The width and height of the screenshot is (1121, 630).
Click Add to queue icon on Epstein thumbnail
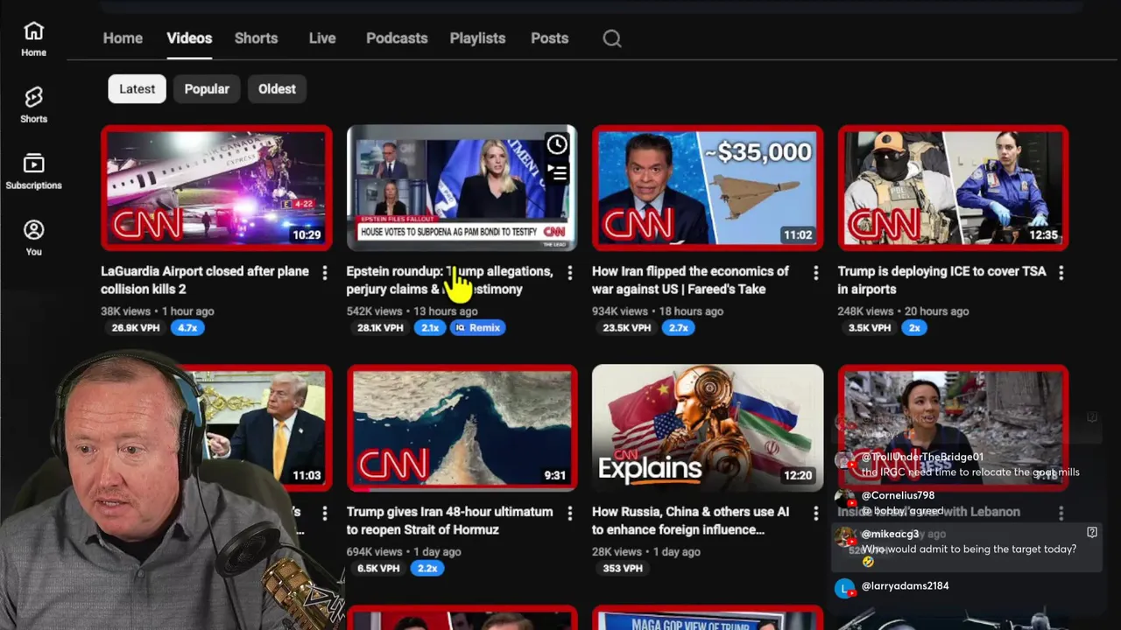(557, 172)
